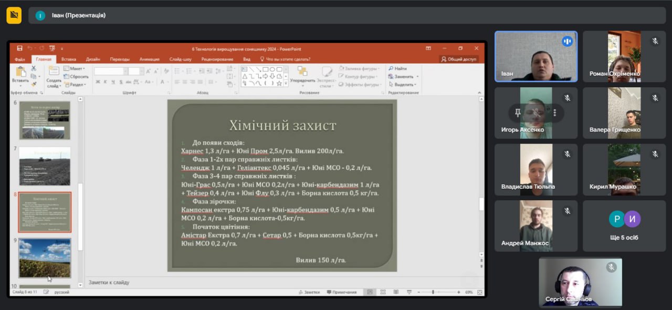Select slide 7 thumbnail
The height and width of the screenshot is (310, 672).
(x=45, y=166)
